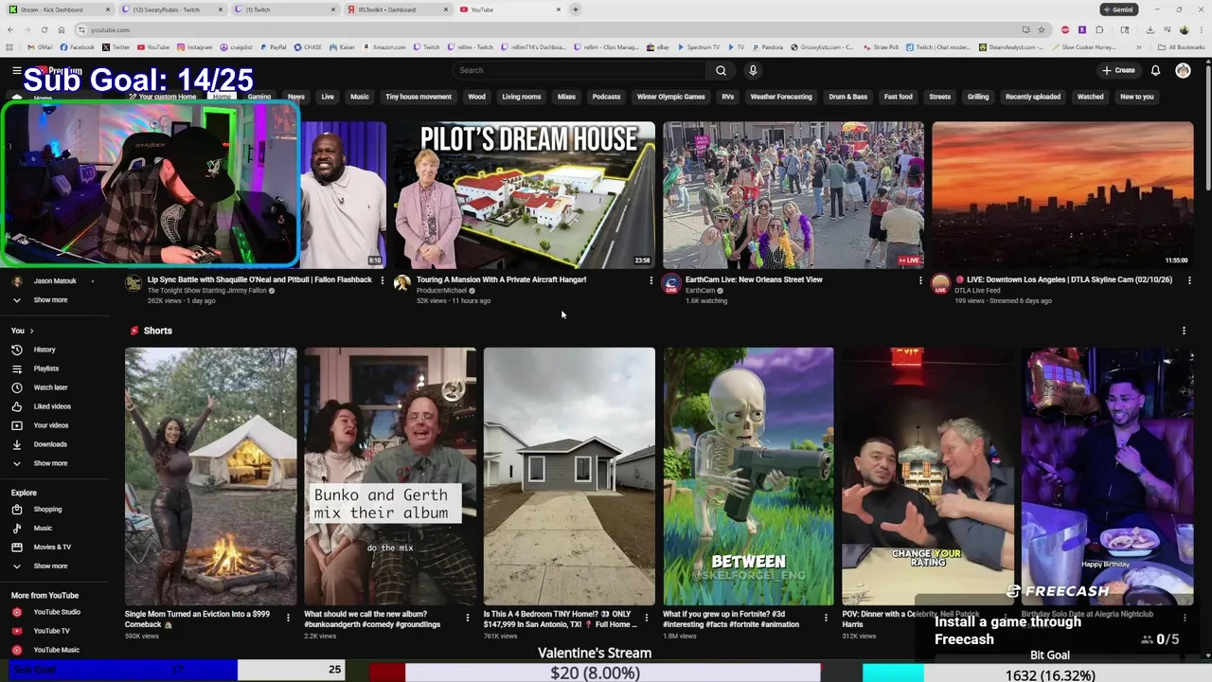Open options for Downtown Los Angeles live video
This screenshot has width=1212, height=682.
(x=1189, y=280)
